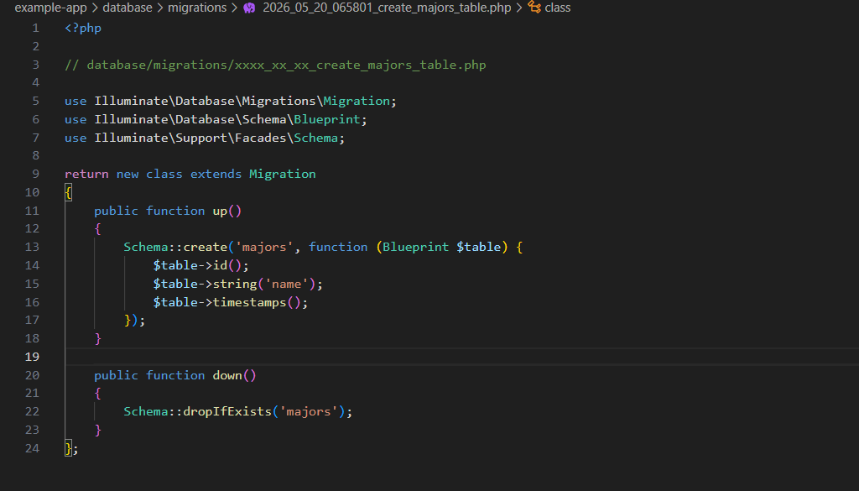Click the PHP elephant file icon
The image size is (859, 491).
(x=249, y=8)
